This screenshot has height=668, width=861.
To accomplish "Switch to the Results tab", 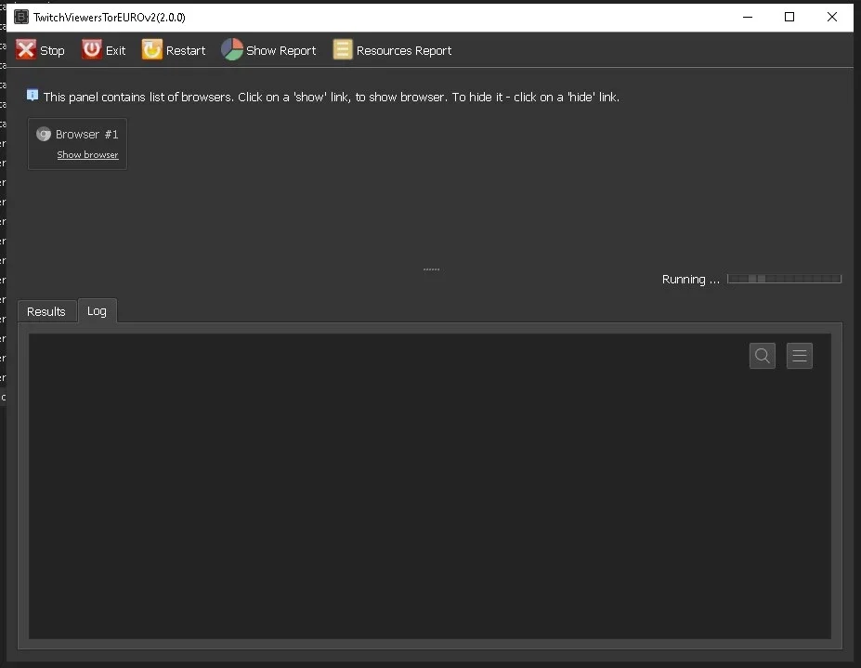I will click(46, 311).
